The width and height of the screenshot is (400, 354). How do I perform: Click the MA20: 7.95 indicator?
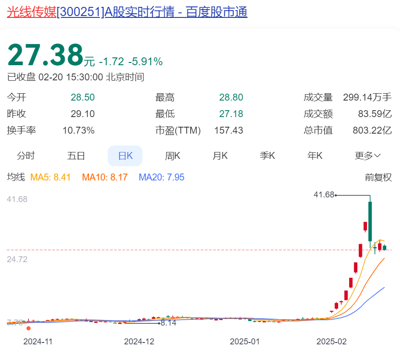[161, 177]
